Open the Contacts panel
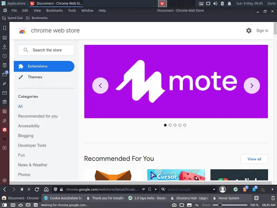Image resolution: width=277 pixels, height=208 pixels. 5,121
